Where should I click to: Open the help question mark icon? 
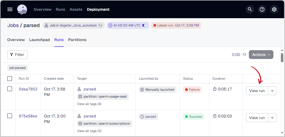click(262, 9)
